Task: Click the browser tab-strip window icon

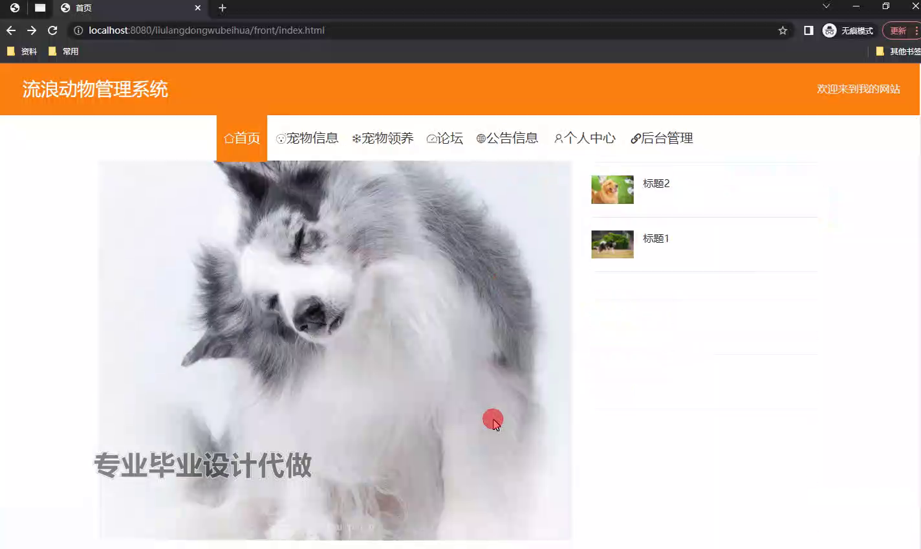Action: pos(40,8)
